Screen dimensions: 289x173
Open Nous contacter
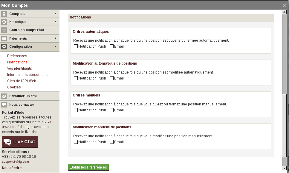click(30, 105)
